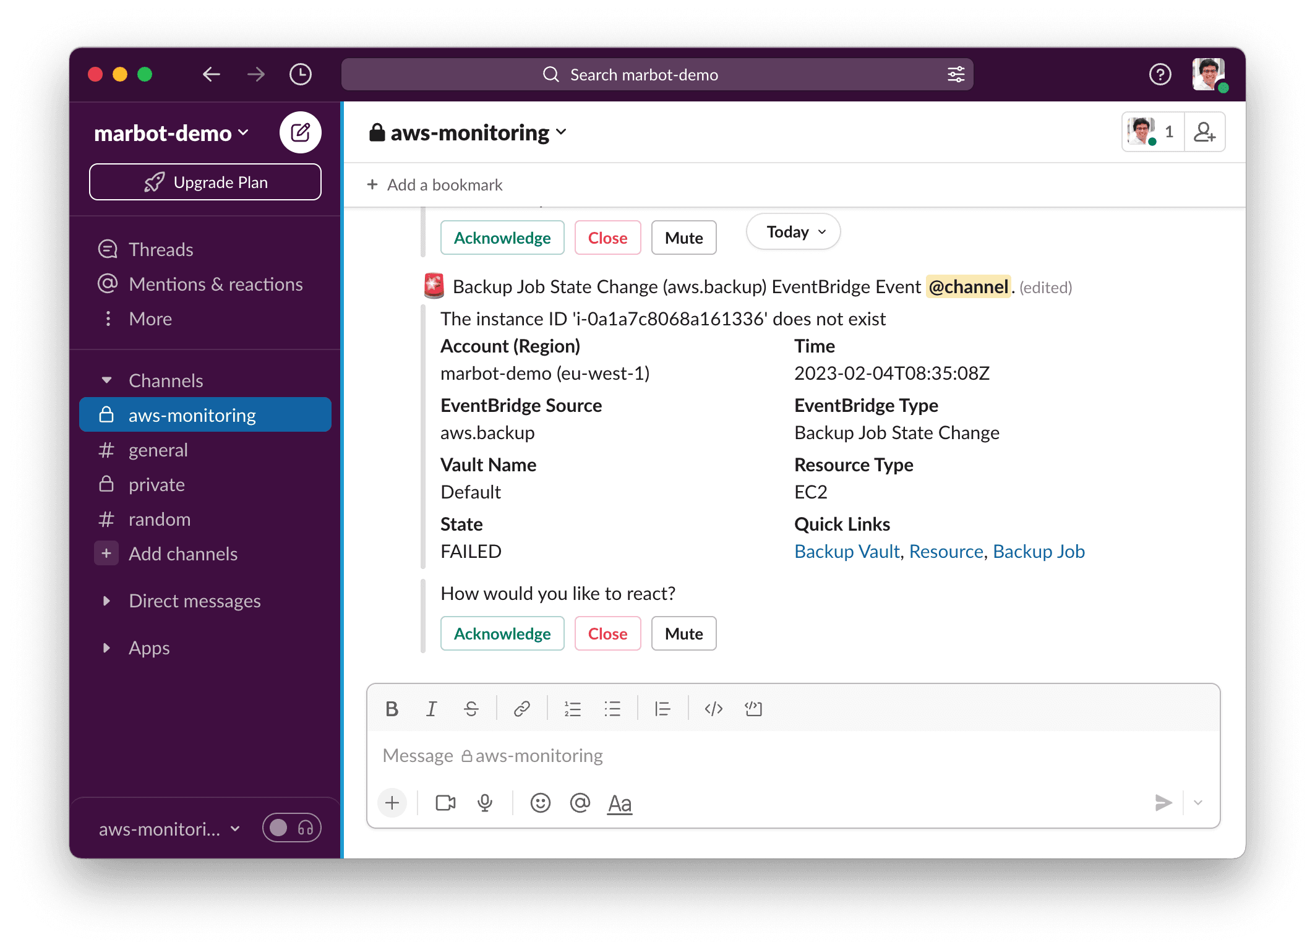
Task: Click the hyperlink insert icon
Action: pyautogui.click(x=521, y=708)
